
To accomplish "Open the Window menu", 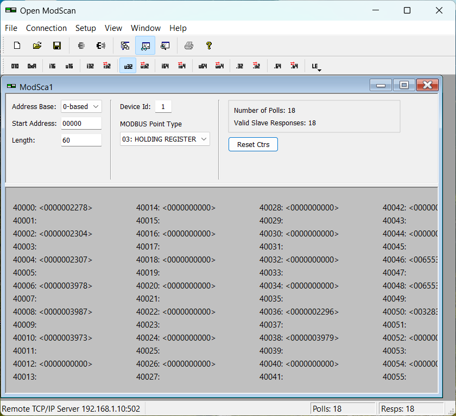I will point(145,28).
